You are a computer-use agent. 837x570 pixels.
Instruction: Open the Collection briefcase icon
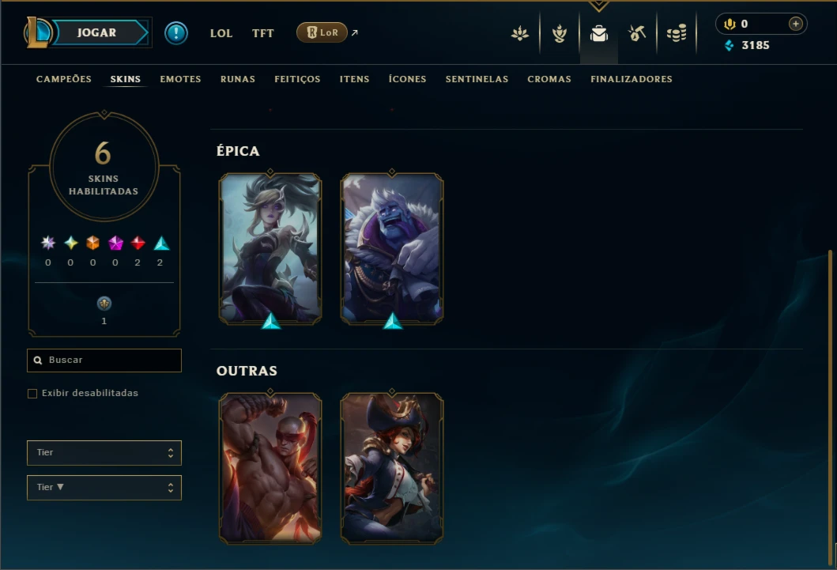click(599, 34)
